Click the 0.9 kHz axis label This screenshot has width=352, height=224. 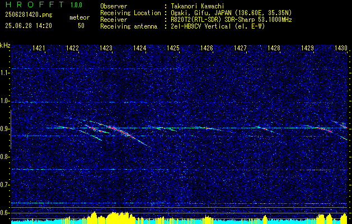pyautogui.click(x=4, y=129)
